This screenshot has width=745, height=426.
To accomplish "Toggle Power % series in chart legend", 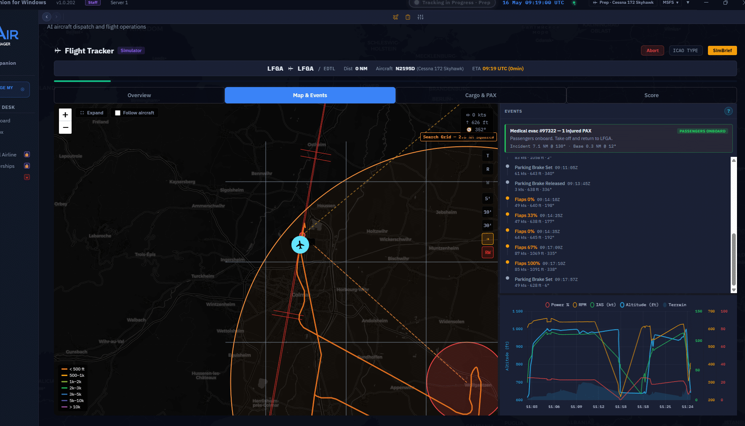I will 557,305.
